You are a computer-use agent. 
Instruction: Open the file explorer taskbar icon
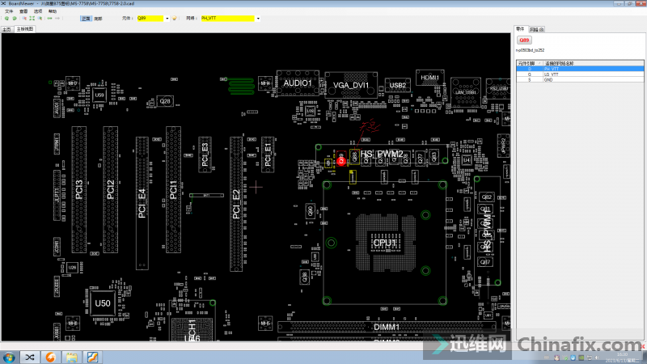pos(71,356)
